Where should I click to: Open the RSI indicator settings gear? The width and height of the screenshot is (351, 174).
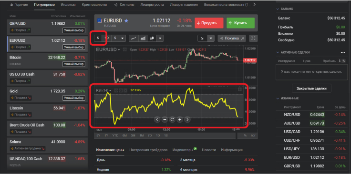121,90
